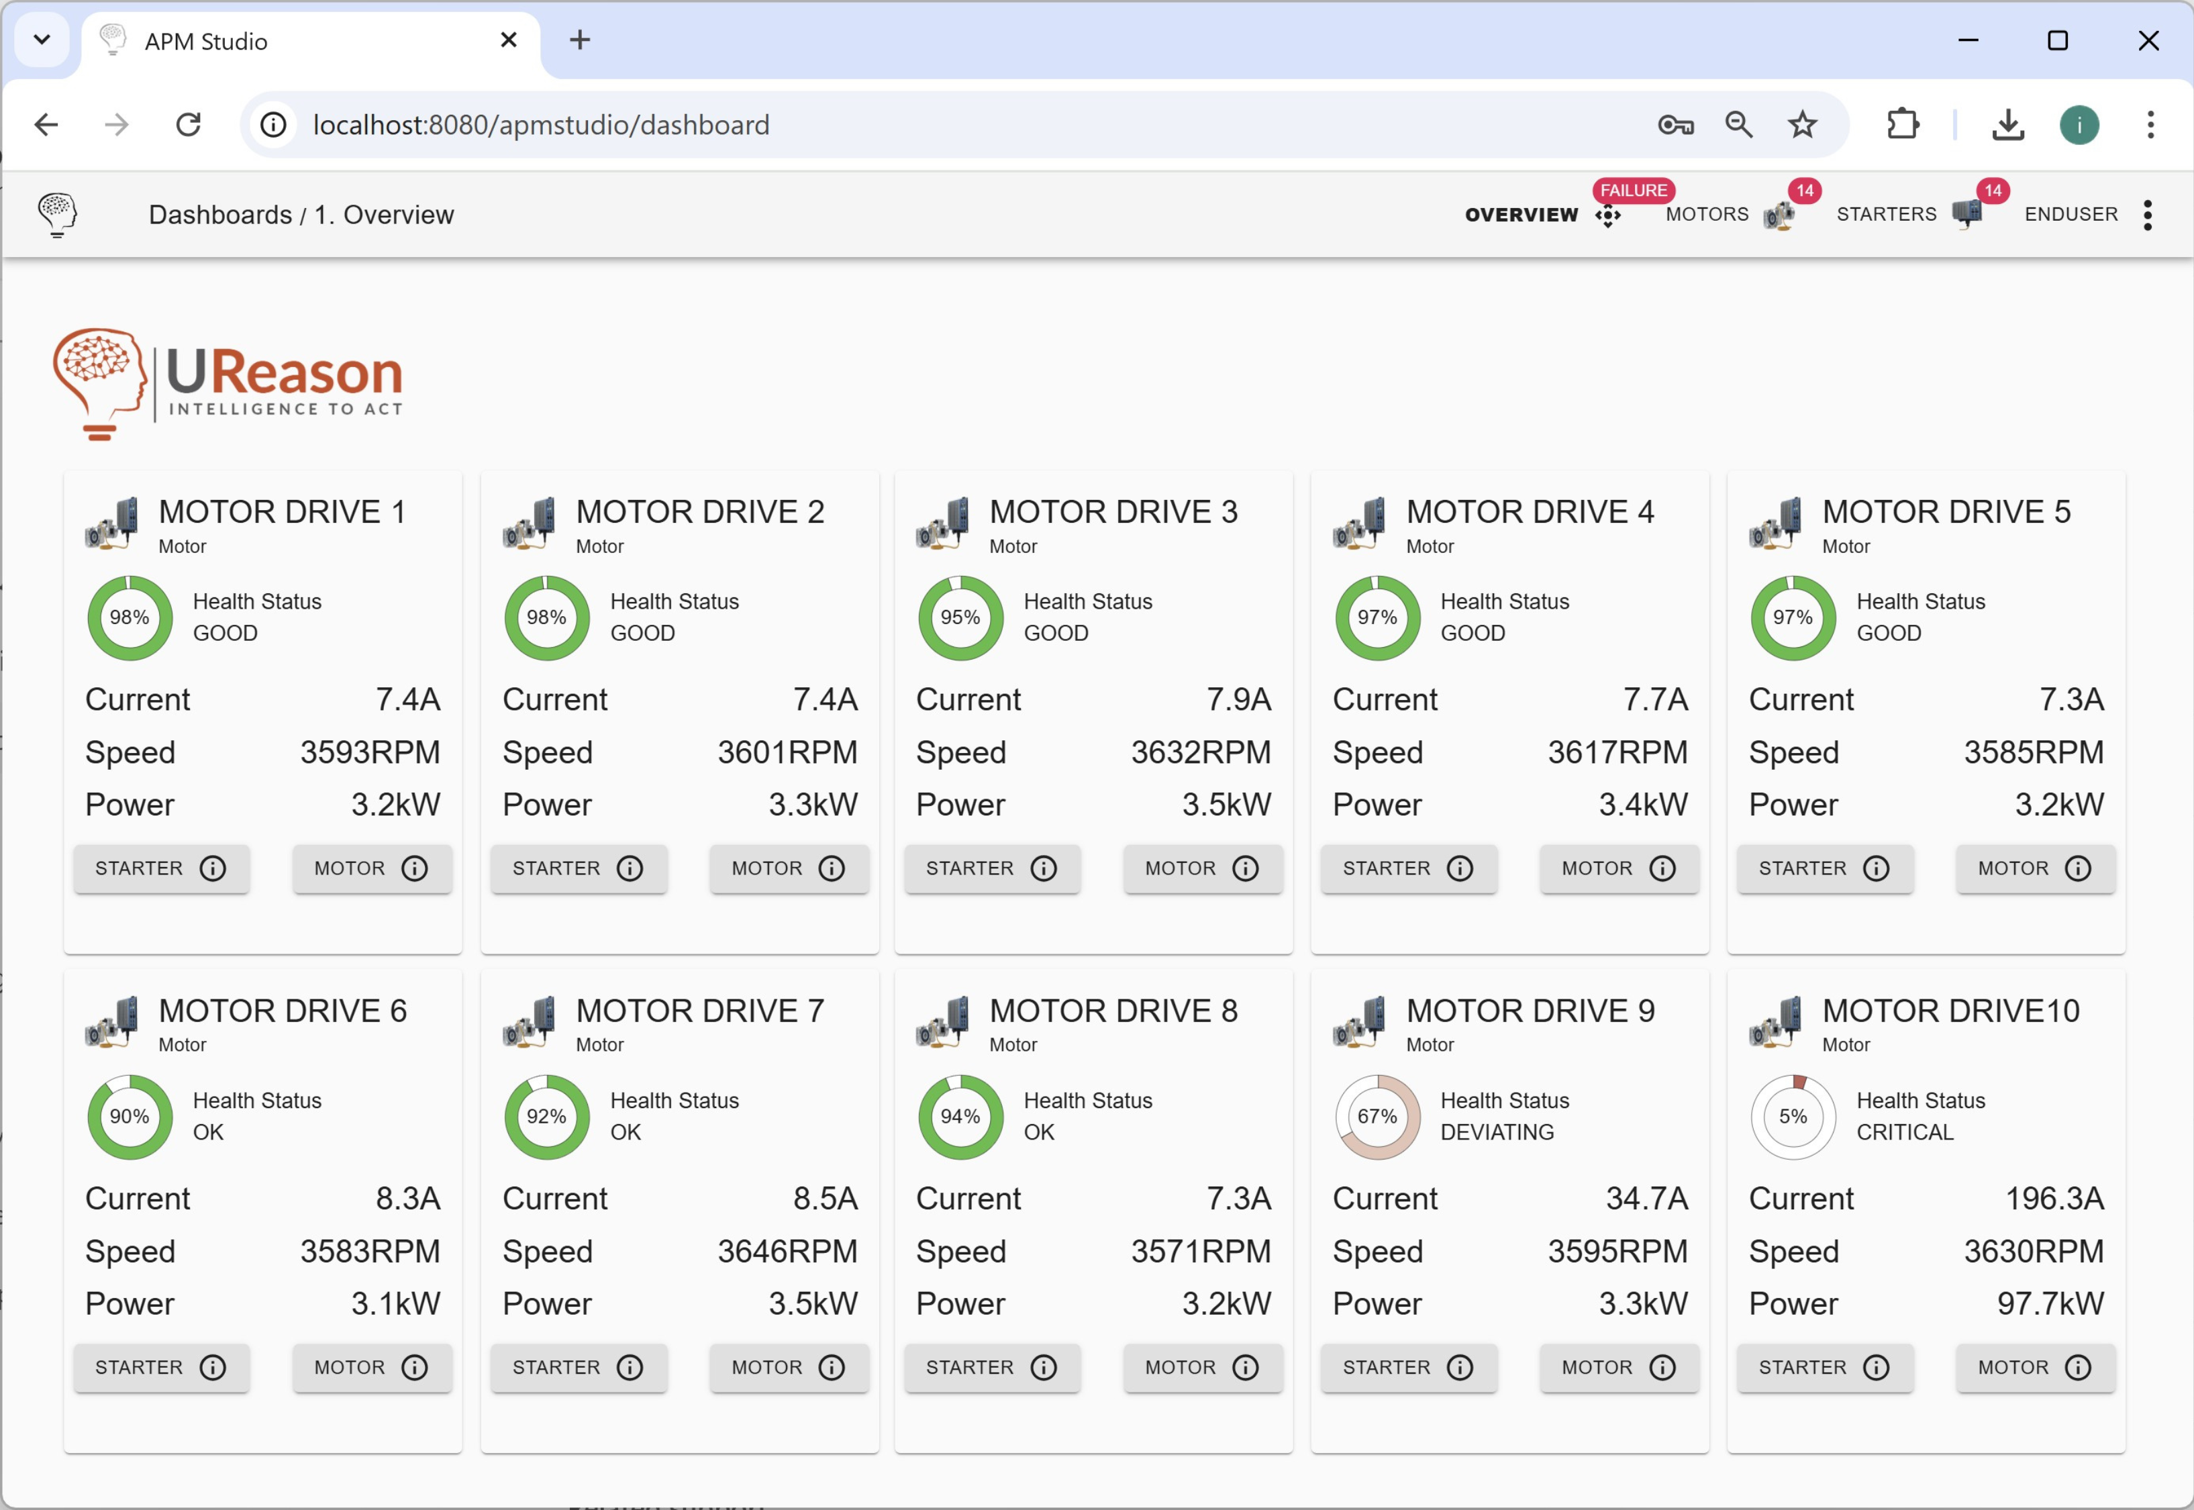Click the UReason head logo in app bar
The width and height of the screenshot is (2194, 1510).
(57, 214)
